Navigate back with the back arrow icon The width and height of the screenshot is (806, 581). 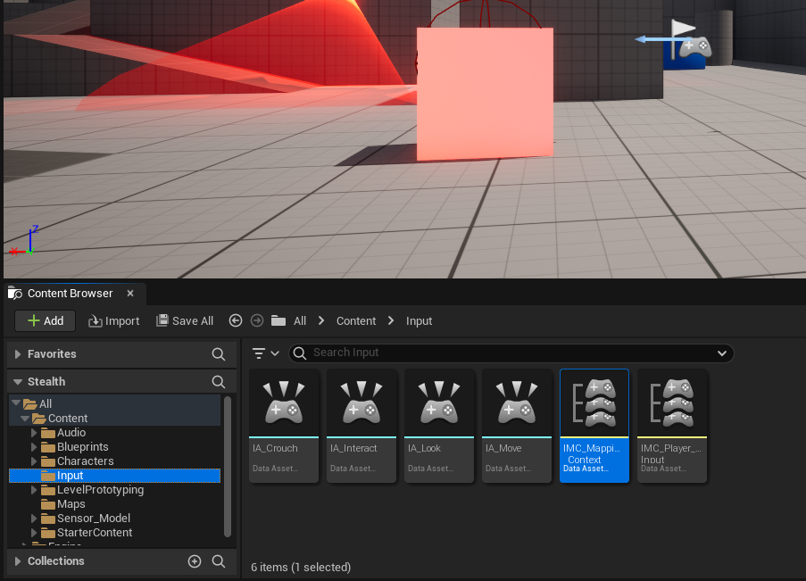pos(235,320)
